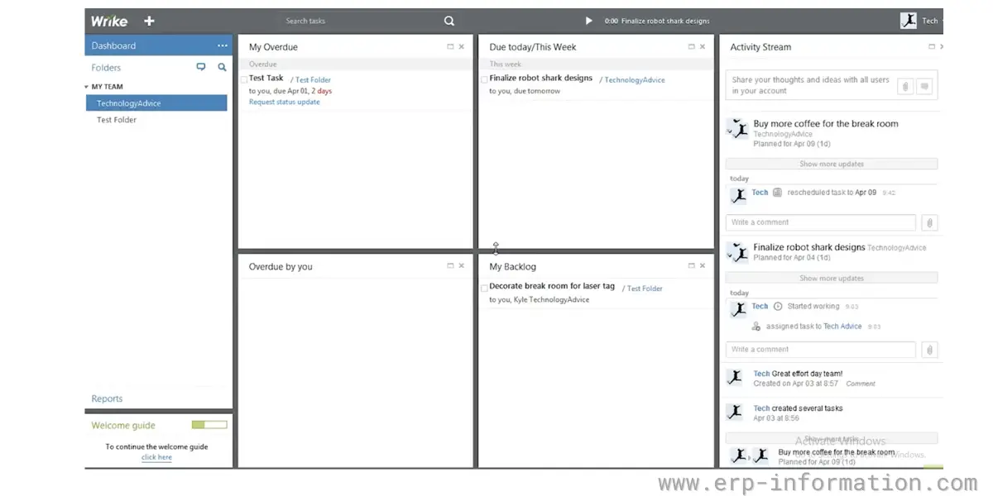Click the comment bubble icon in the share thoughts box
Viewport: 993px width, 496px height.
(x=925, y=86)
